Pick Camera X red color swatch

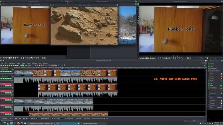coord(221,91)
